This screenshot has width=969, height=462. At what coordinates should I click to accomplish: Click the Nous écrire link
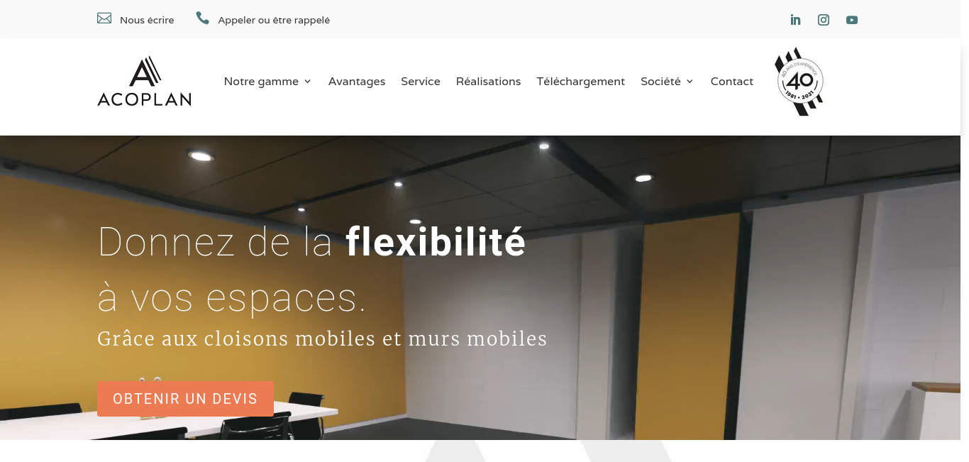pos(147,20)
